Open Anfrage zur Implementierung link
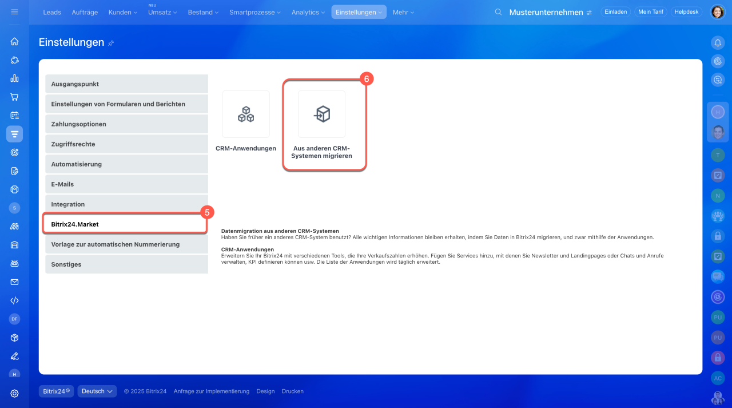 pyautogui.click(x=212, y=391)
